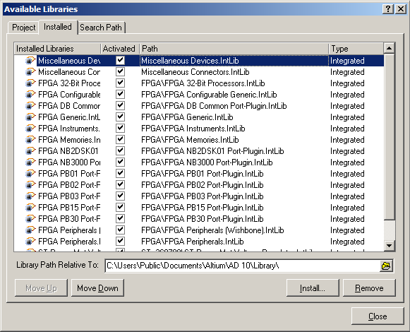The width and height of the screenshot is (410, 332).
Task: Click the dialog help question mark button
Action: pyautogui.click(x=388, y=9)
